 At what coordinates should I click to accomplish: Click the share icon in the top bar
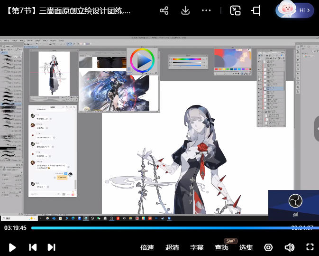[x=164, y=10]
